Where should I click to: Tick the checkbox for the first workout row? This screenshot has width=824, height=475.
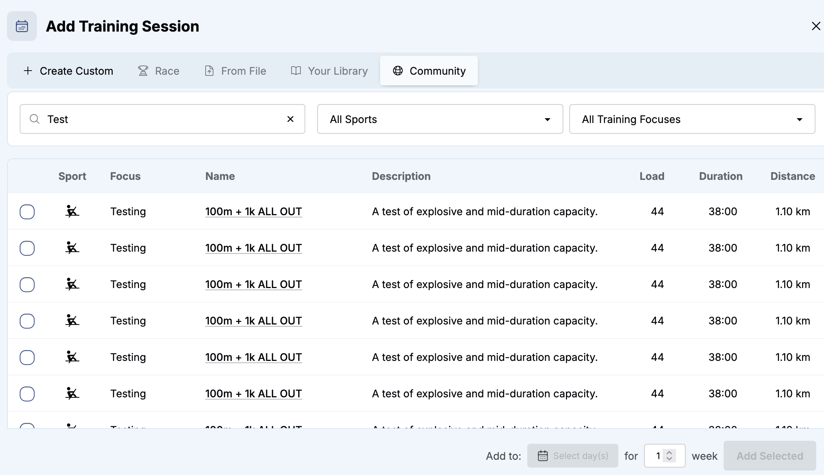click(x=27, y=211)
